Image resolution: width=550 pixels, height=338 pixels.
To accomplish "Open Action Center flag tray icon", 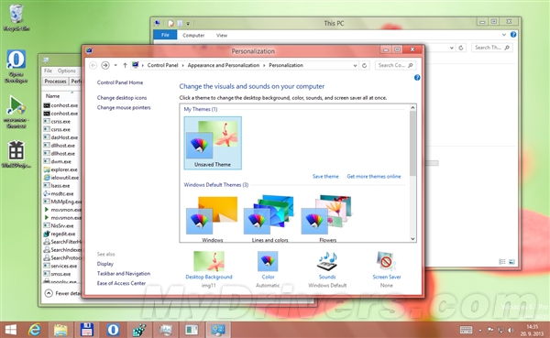I will (490, 330).
